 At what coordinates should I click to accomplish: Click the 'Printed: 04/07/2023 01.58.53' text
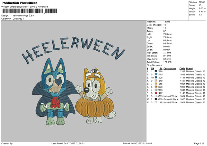137,143
